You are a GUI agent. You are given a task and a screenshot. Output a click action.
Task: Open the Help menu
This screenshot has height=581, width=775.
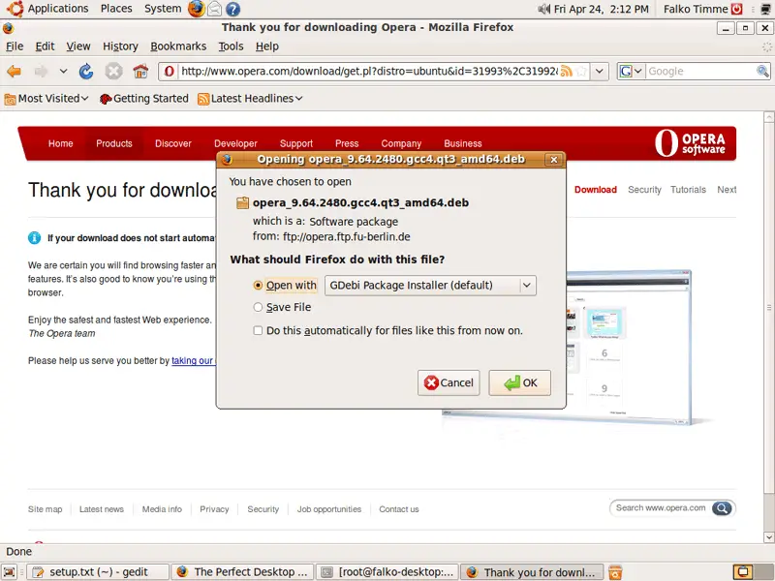(x=267, y=46)
